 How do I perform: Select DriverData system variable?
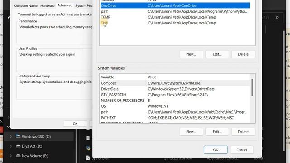tap(175, 89)
